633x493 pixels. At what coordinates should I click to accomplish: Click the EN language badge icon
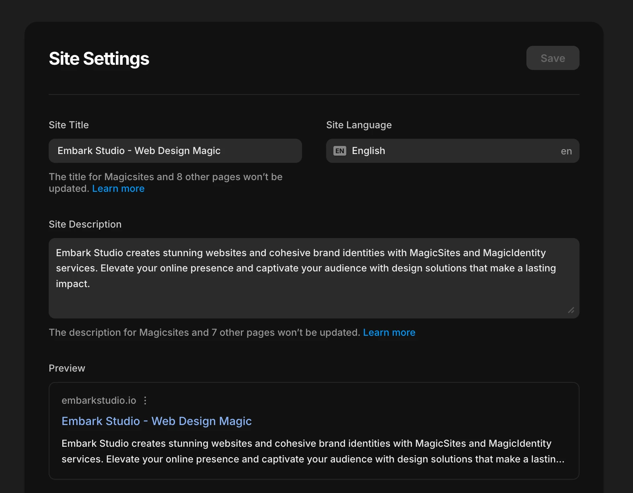pyautogui.click(x=340, y=151)
